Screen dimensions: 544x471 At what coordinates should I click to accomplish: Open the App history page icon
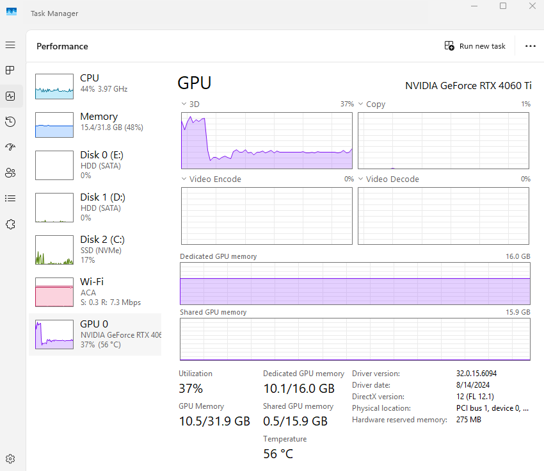pyautogui.click(x=10, y=122)
